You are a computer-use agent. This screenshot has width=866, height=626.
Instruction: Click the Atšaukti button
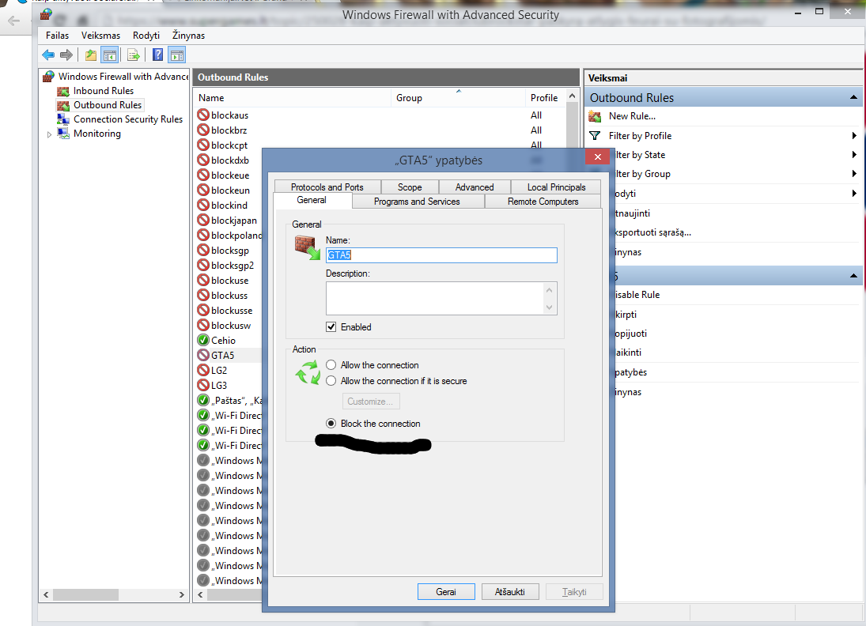[509, 592]
